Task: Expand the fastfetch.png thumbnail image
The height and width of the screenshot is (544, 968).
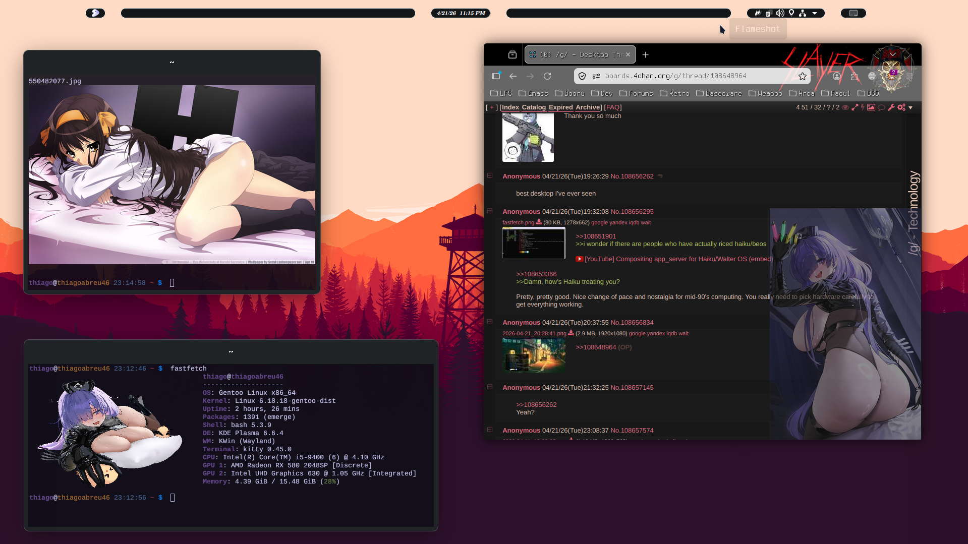Action: (534, 243)
